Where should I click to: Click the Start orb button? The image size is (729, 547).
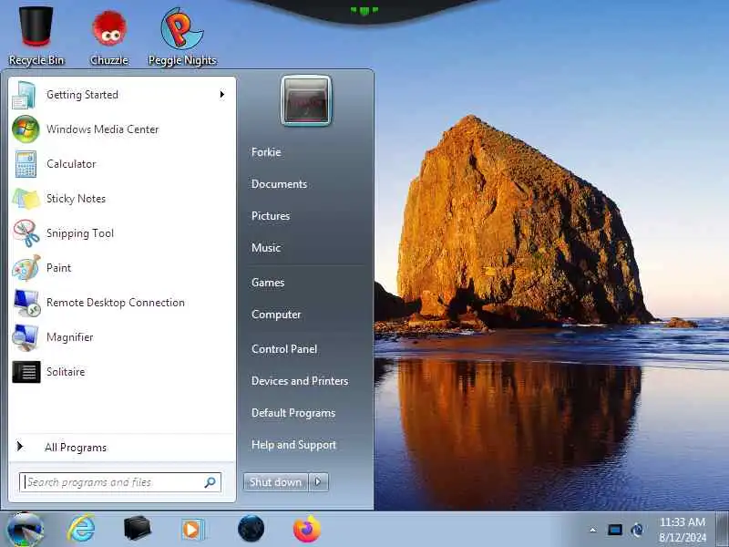(x=25, y=530)
